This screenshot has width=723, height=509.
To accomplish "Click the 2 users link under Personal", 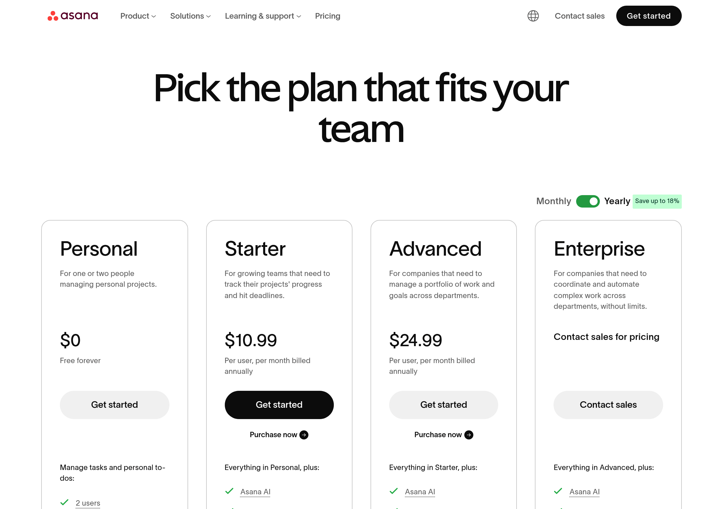I will 88,503.
